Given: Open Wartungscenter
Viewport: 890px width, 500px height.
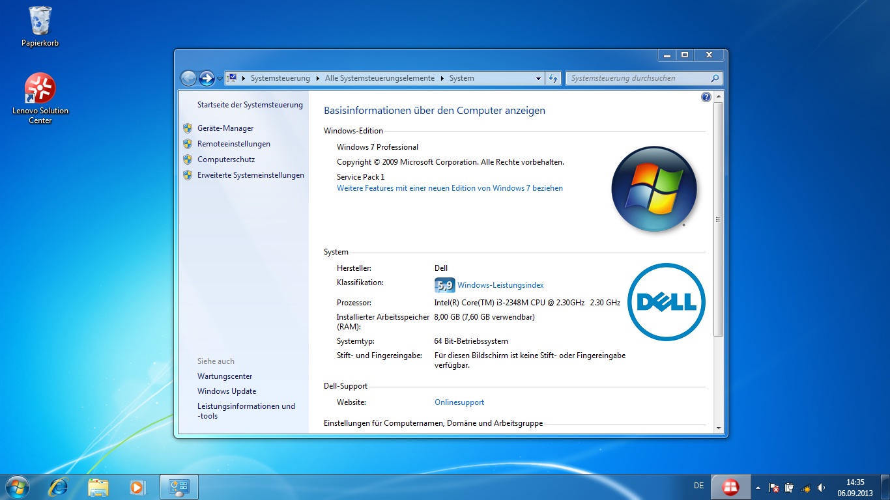Looking at the screenshot, I should tap(225, 376).
